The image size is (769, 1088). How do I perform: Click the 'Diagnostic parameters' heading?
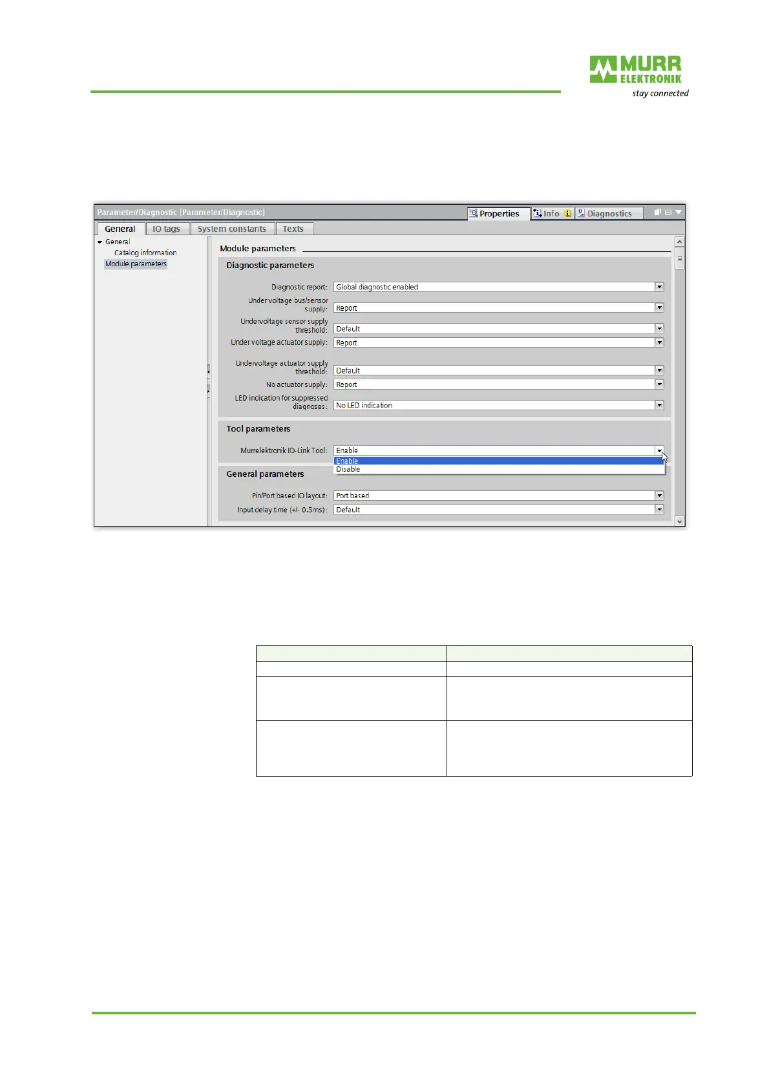[x=270, y=266]
